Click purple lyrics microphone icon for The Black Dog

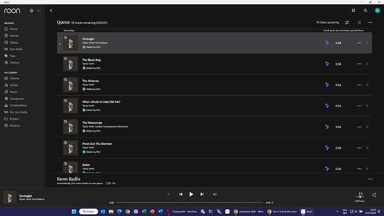[327, 64]
